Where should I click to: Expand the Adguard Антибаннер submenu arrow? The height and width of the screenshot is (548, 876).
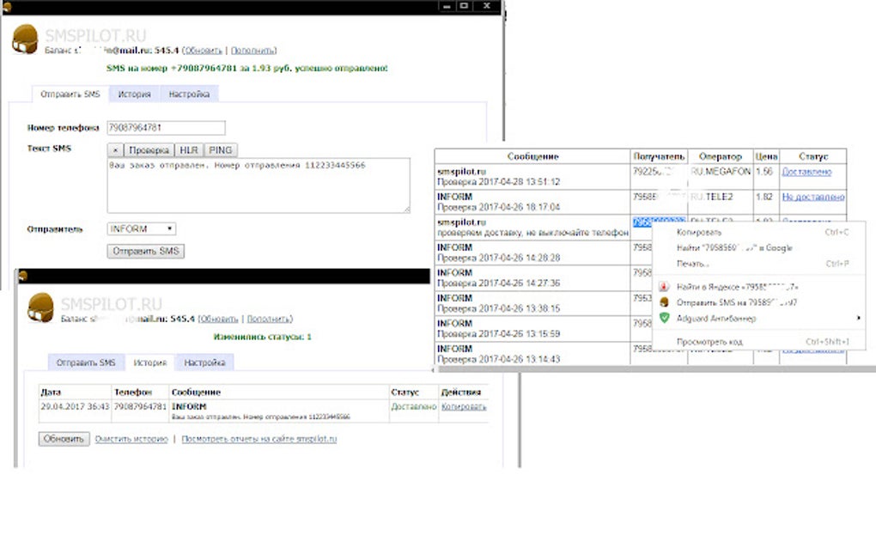coord(859,319)
